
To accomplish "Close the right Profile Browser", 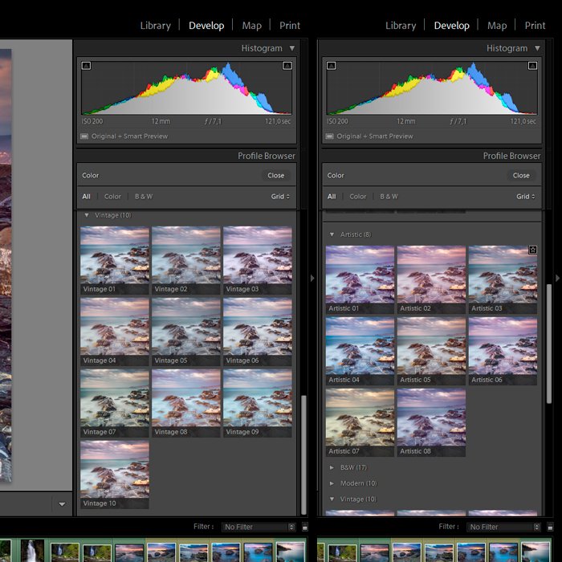I will click(521, 175).
